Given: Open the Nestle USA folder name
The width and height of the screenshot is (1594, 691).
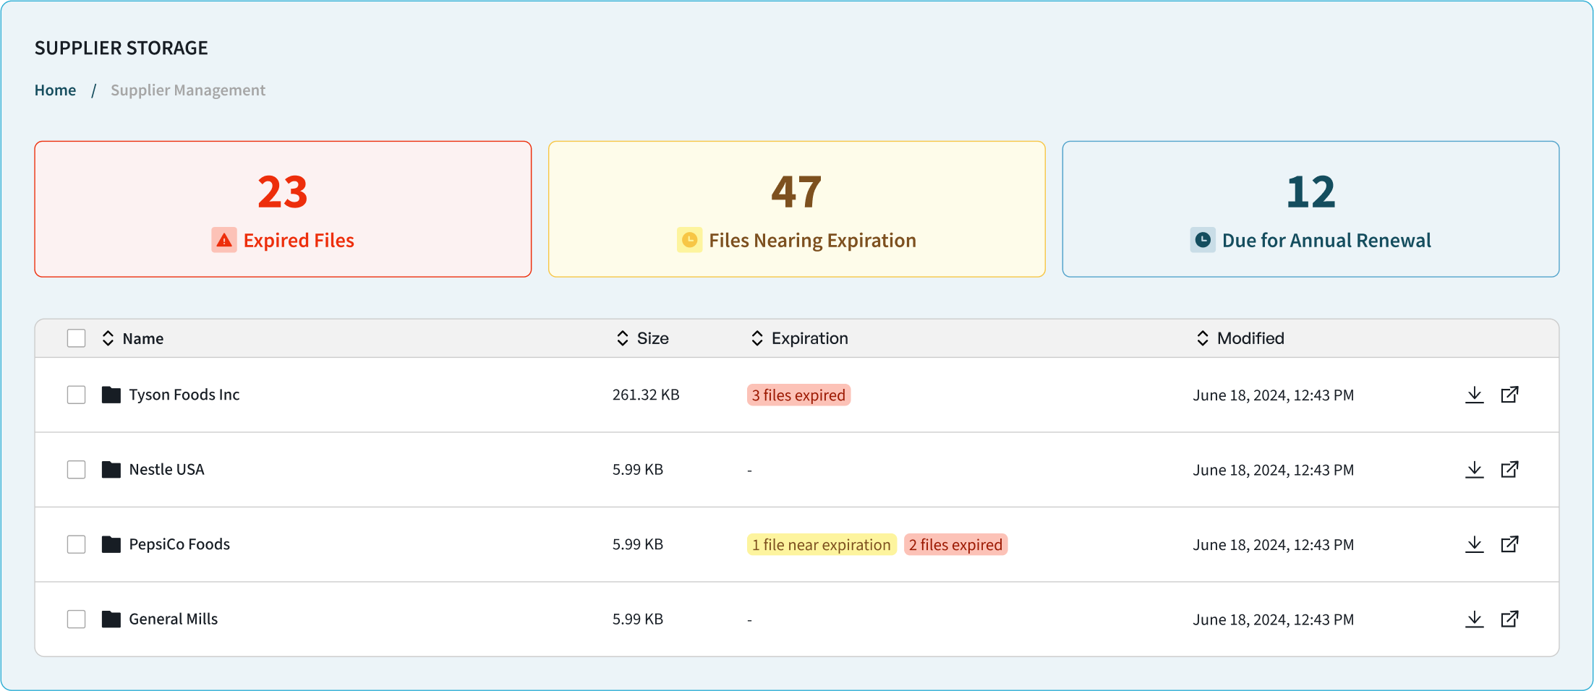Looking at the screenshot, I should [166, 470].
